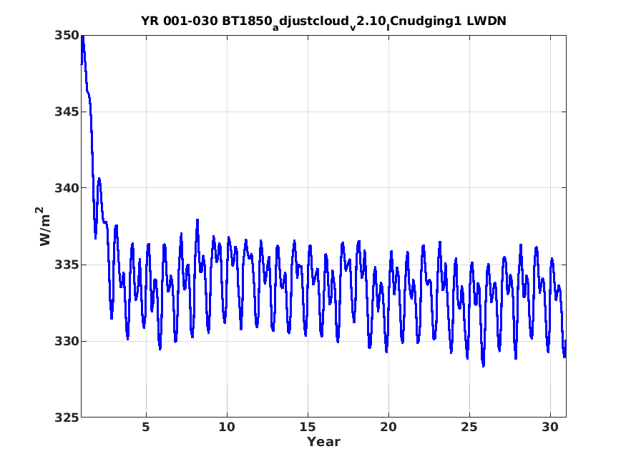
Task: Click the y-axis tick label 330
Action: 67,341
